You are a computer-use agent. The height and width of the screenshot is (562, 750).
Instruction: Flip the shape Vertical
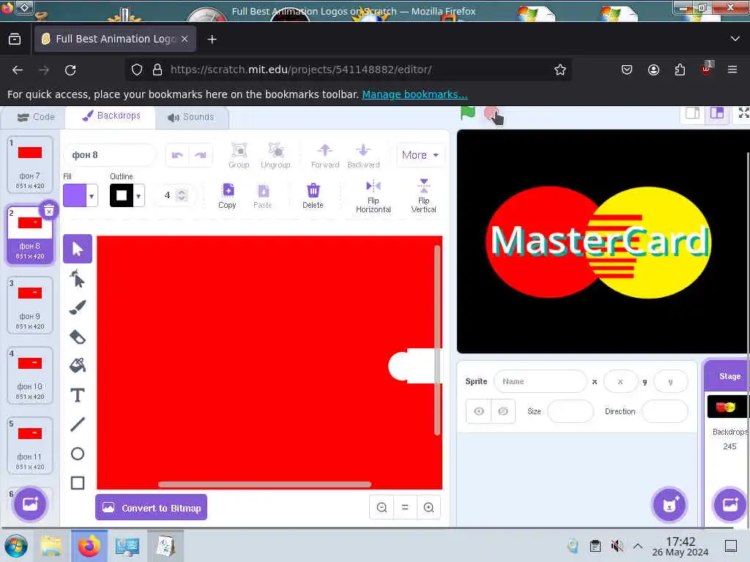(424, 196)
